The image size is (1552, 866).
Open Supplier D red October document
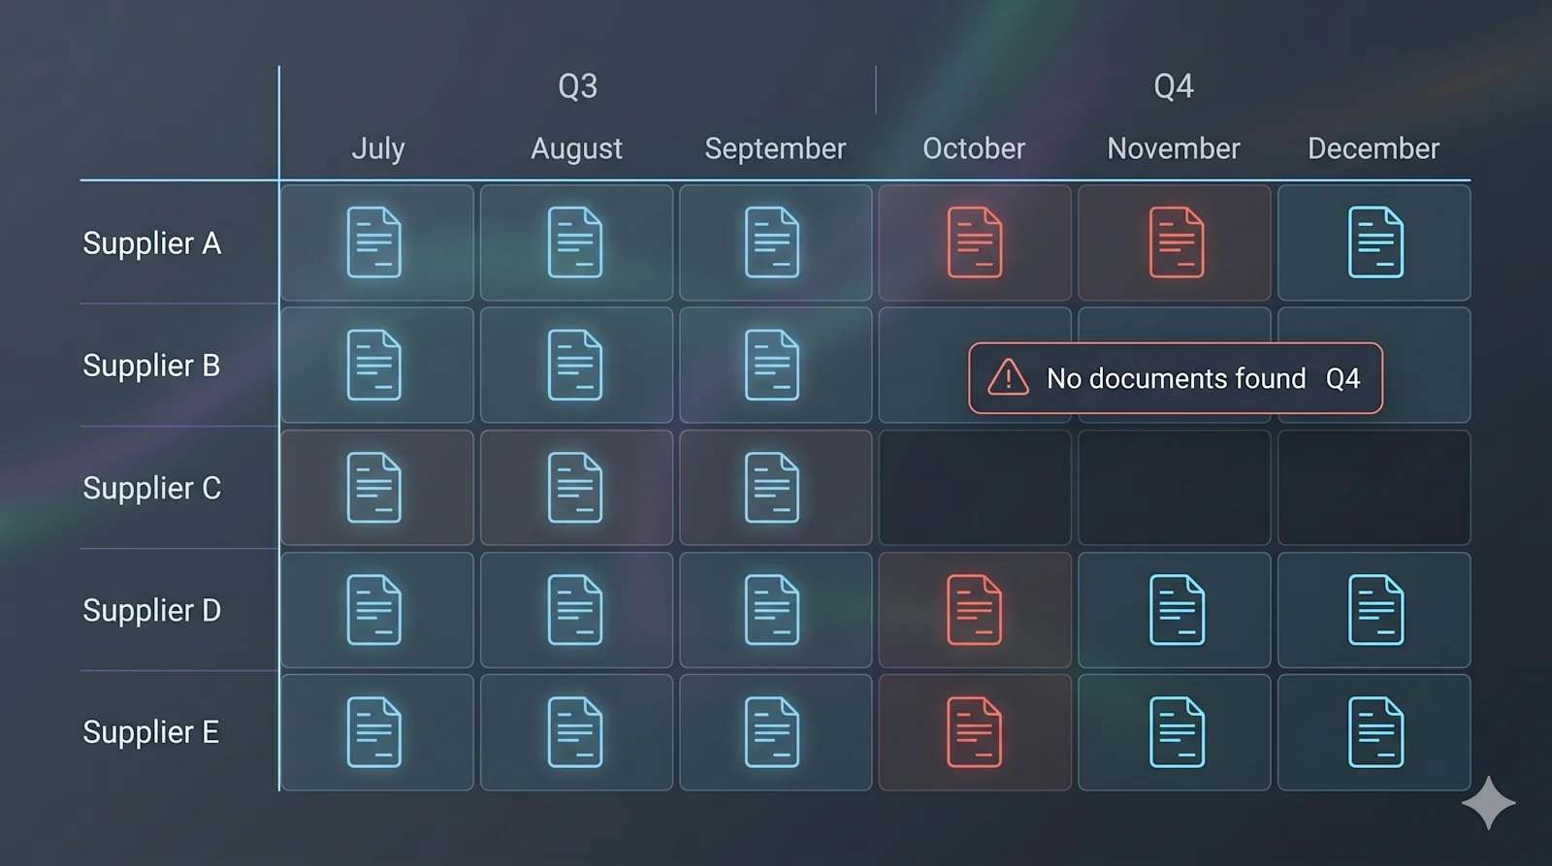pyautogui.click(x=975, y=610)
